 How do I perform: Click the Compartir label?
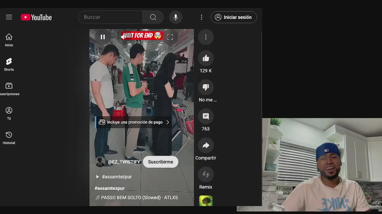pos(206,158)
